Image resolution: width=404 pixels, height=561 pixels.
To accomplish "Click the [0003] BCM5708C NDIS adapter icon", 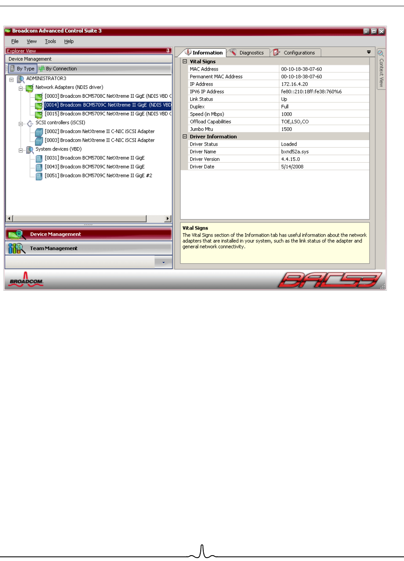I will (x=39, y=97).
